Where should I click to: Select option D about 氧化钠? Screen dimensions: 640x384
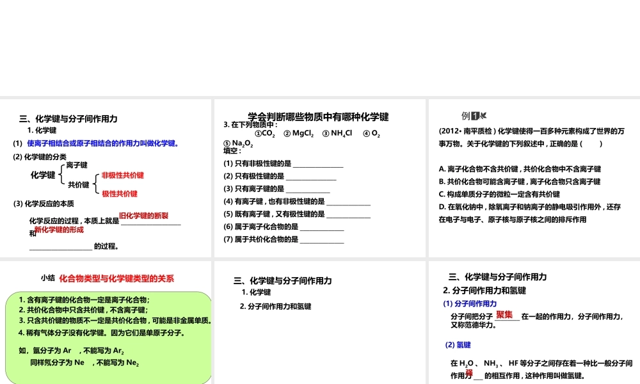[529, 206]
